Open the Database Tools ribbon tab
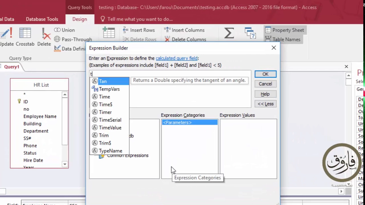Viewport: 365px width, 205px height. click(42, 19)
